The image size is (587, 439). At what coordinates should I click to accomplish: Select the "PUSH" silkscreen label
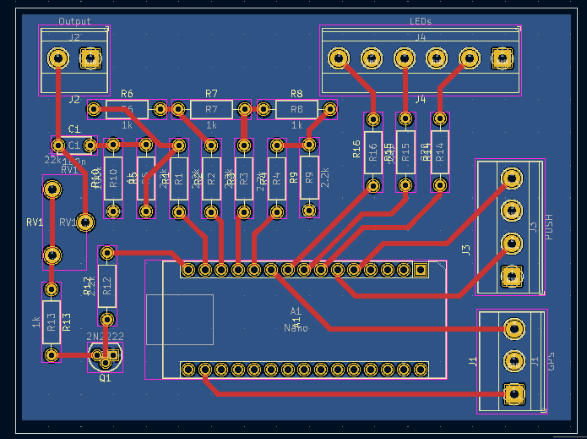(x=549, y=228)
